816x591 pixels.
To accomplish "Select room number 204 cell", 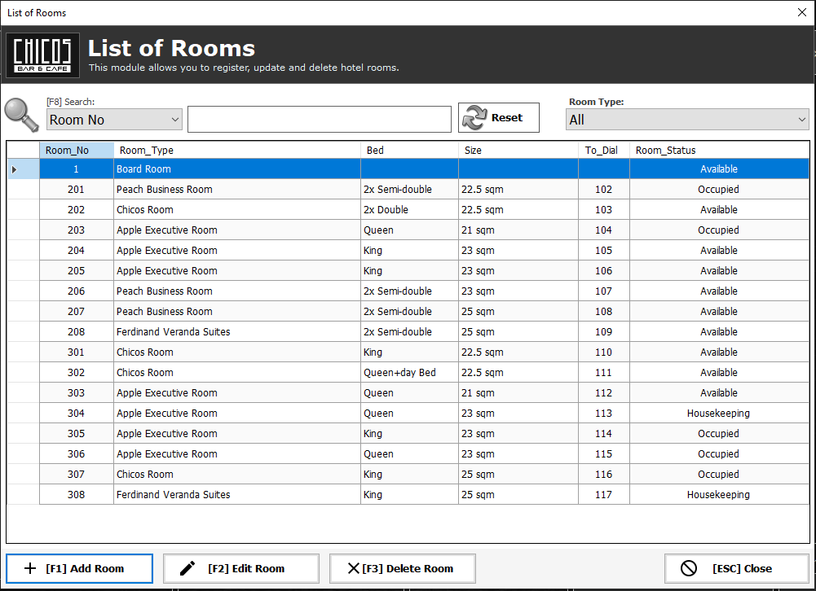I will [x=77, y=250].
